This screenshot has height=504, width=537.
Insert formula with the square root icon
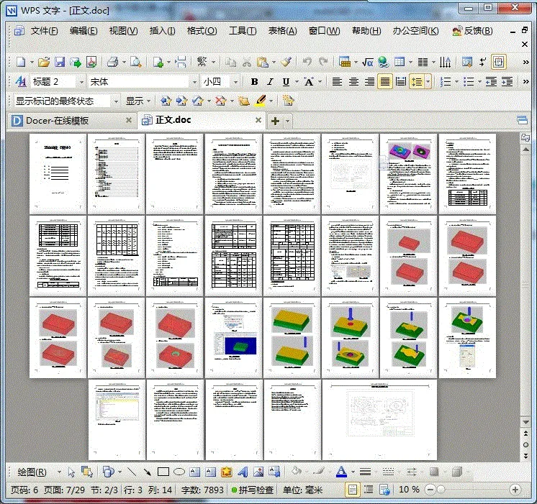367,63
